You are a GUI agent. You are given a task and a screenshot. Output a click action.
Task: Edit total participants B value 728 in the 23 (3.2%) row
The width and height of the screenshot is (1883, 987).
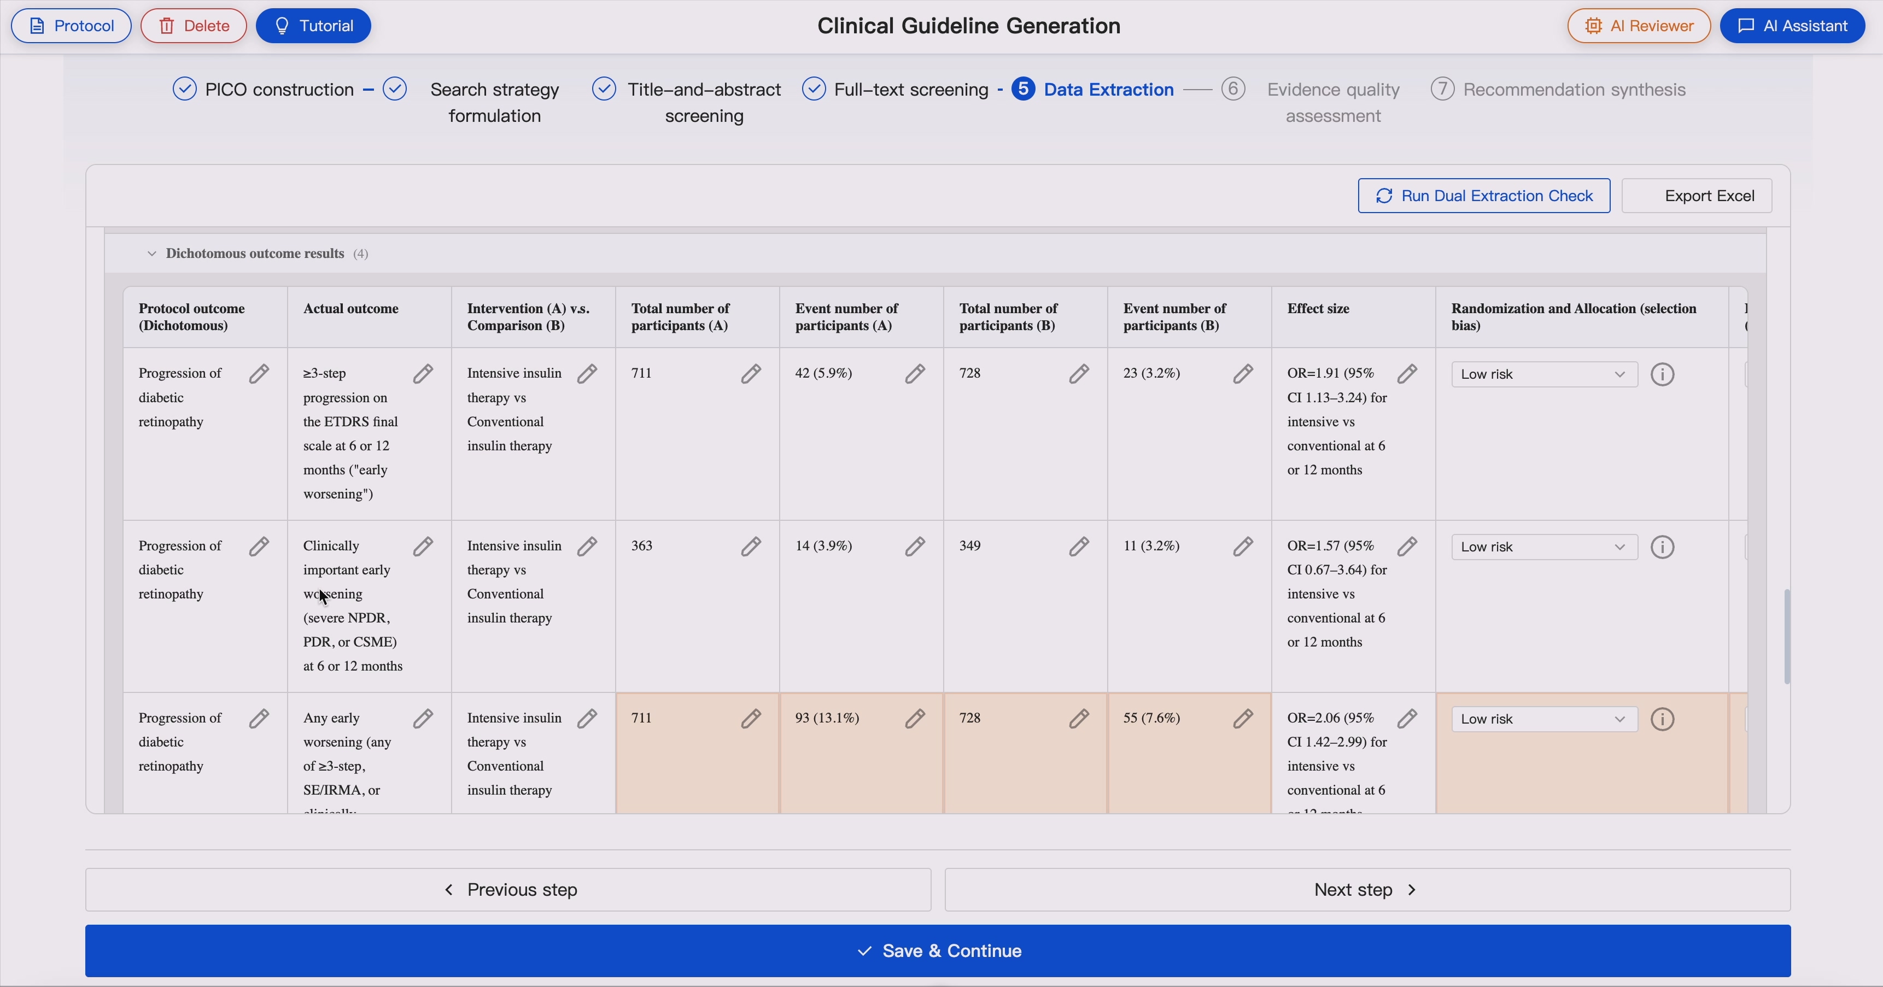(x=1079, y=374)
